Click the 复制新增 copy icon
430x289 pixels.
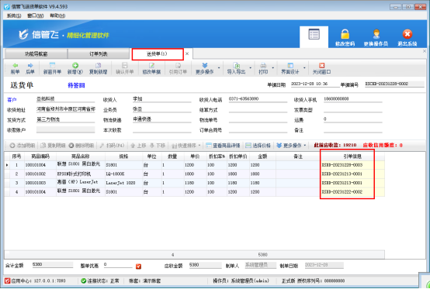coord(98,65)
